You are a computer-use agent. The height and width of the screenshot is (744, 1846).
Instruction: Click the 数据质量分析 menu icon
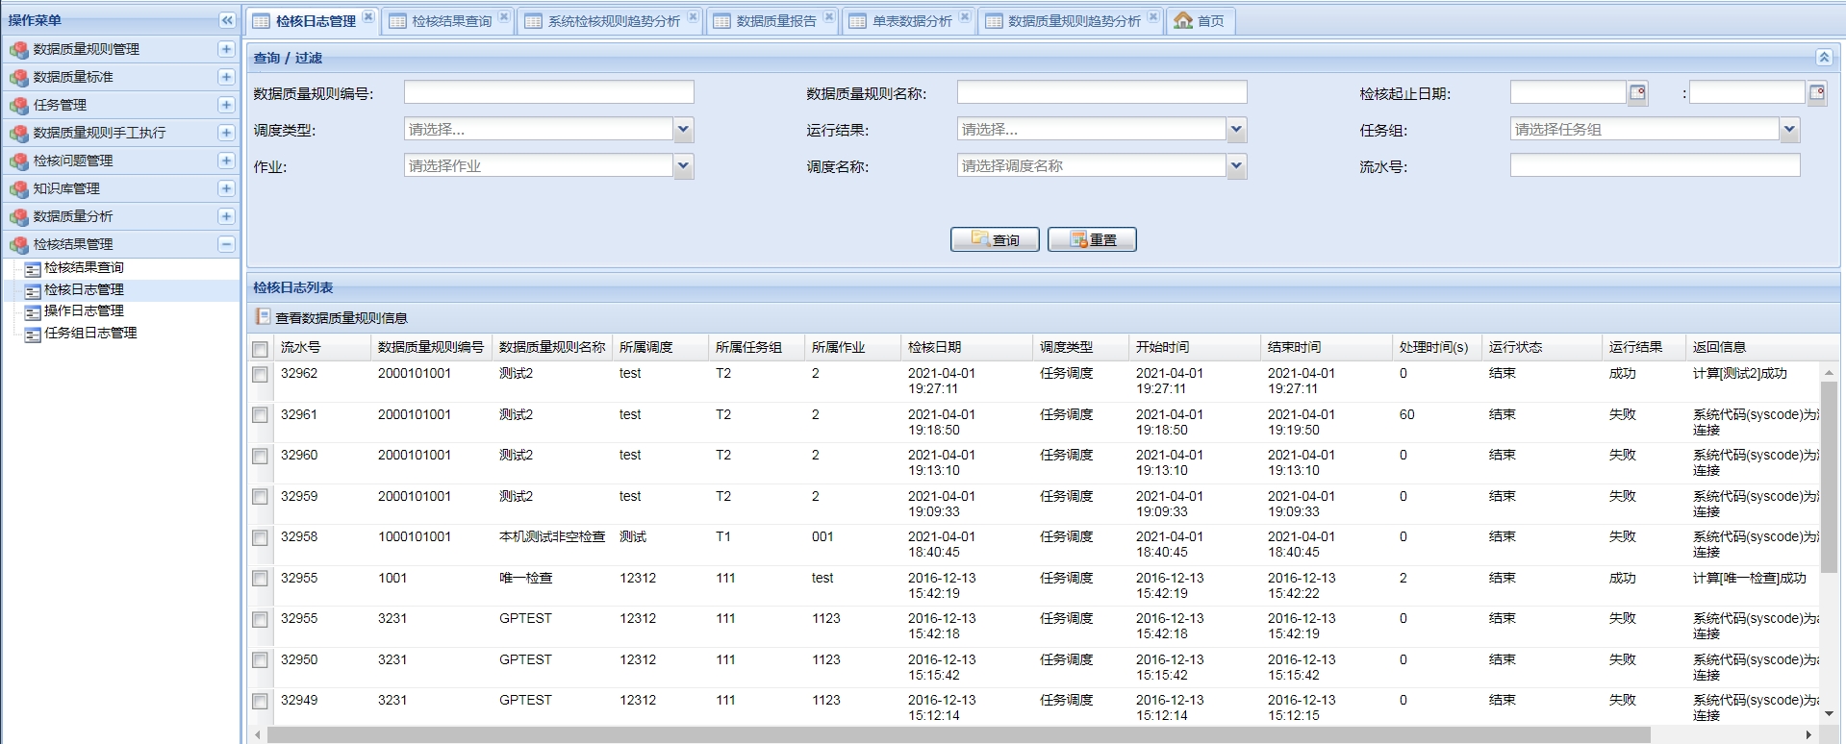[x=19, y=217]
